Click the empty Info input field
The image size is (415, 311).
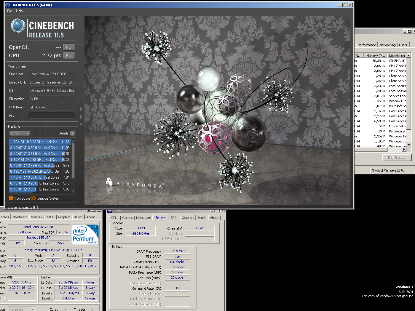coord(52,116)
